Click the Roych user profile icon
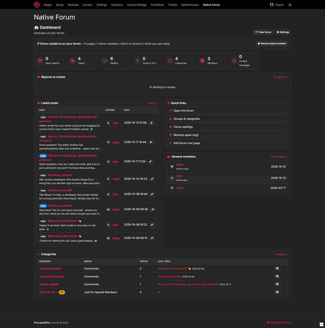This screenshot has width=325, height=328. (x=272, y=5)
